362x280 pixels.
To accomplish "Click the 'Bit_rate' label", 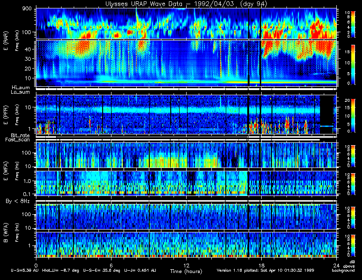I will (21, 135).
